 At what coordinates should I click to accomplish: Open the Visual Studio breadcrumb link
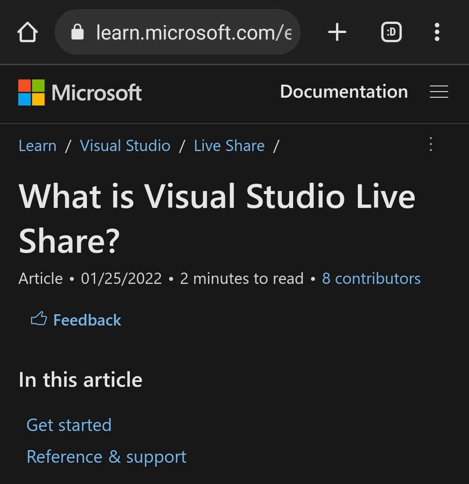click(125, 146)
